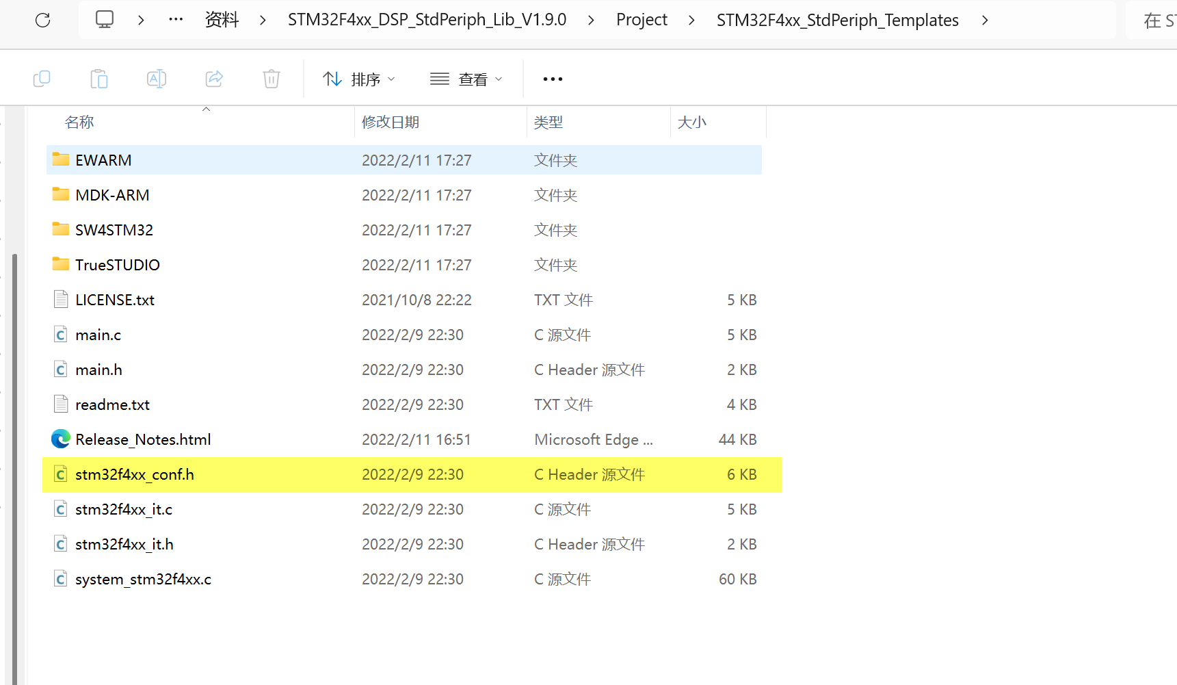This screenshot has width=1177, height=685.
Task: Open the 排序 sort dropdown
Action: [359, 79]
